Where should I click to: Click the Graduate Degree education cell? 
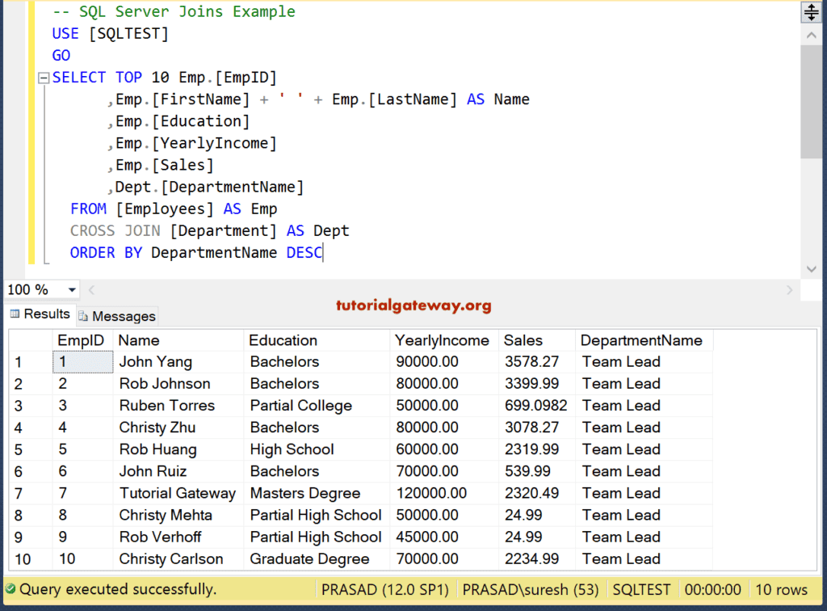tap(309, 558)
